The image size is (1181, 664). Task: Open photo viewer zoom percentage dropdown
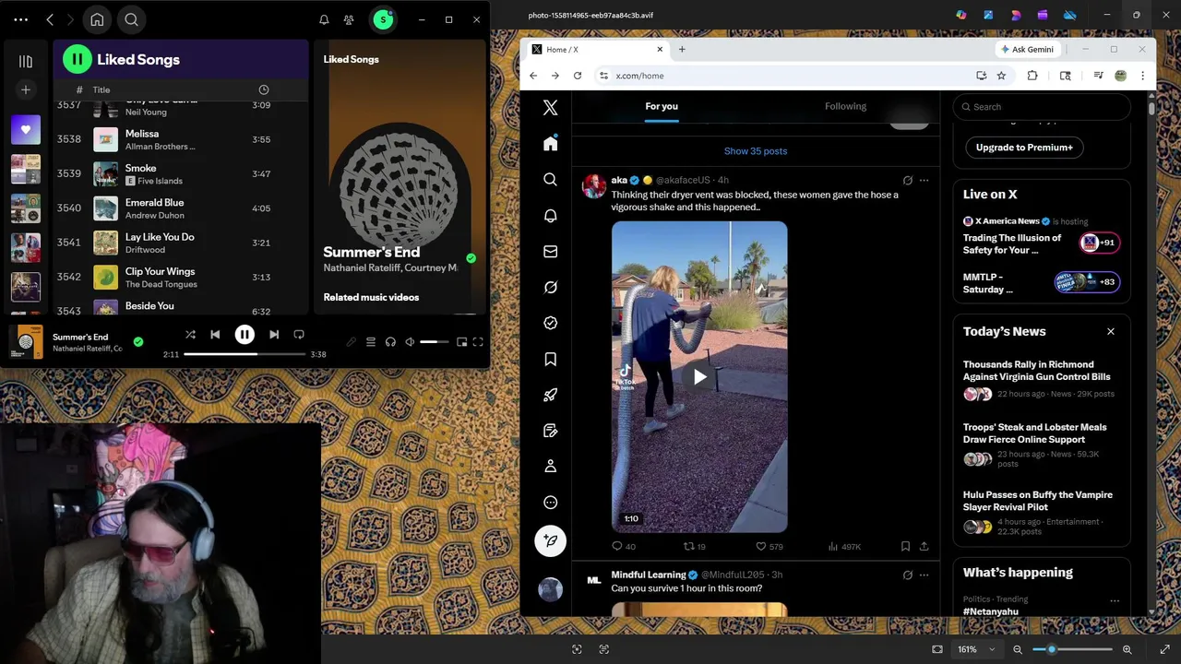pyautogui.click(x=977, y=649)
